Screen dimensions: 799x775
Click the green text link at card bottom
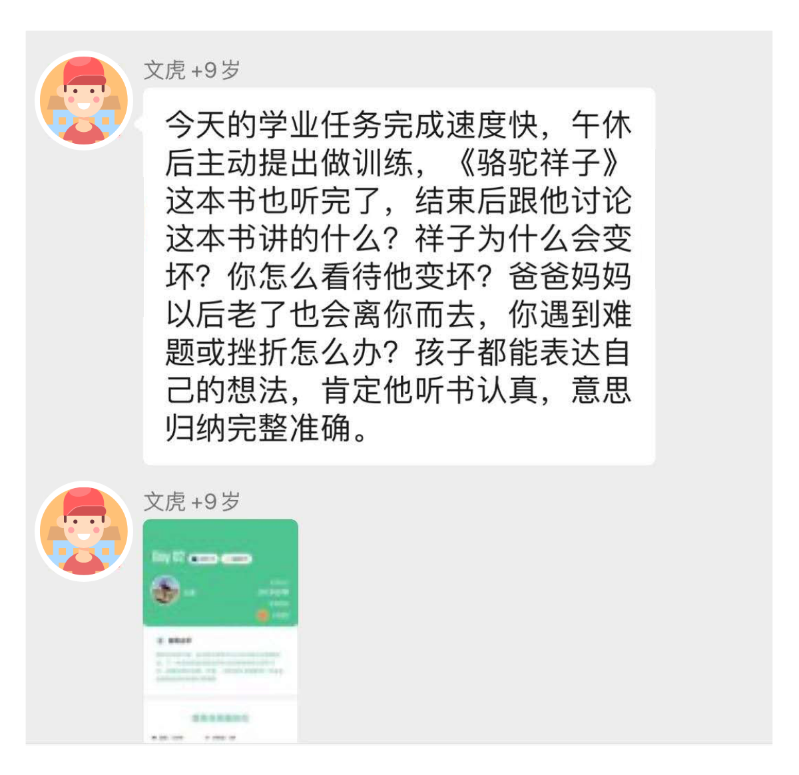click(x=220, y=718)
